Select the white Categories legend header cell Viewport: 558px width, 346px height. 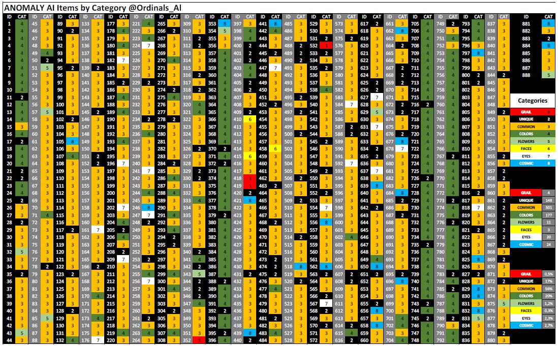533,101
